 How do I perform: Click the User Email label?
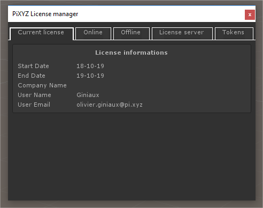(x=34, y=105)
